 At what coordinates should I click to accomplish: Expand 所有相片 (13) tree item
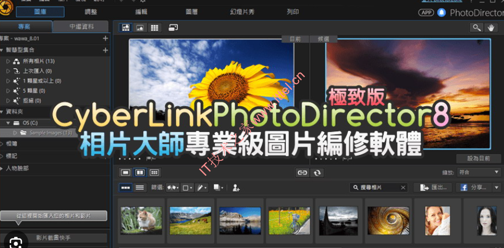[x=8, y=61]
